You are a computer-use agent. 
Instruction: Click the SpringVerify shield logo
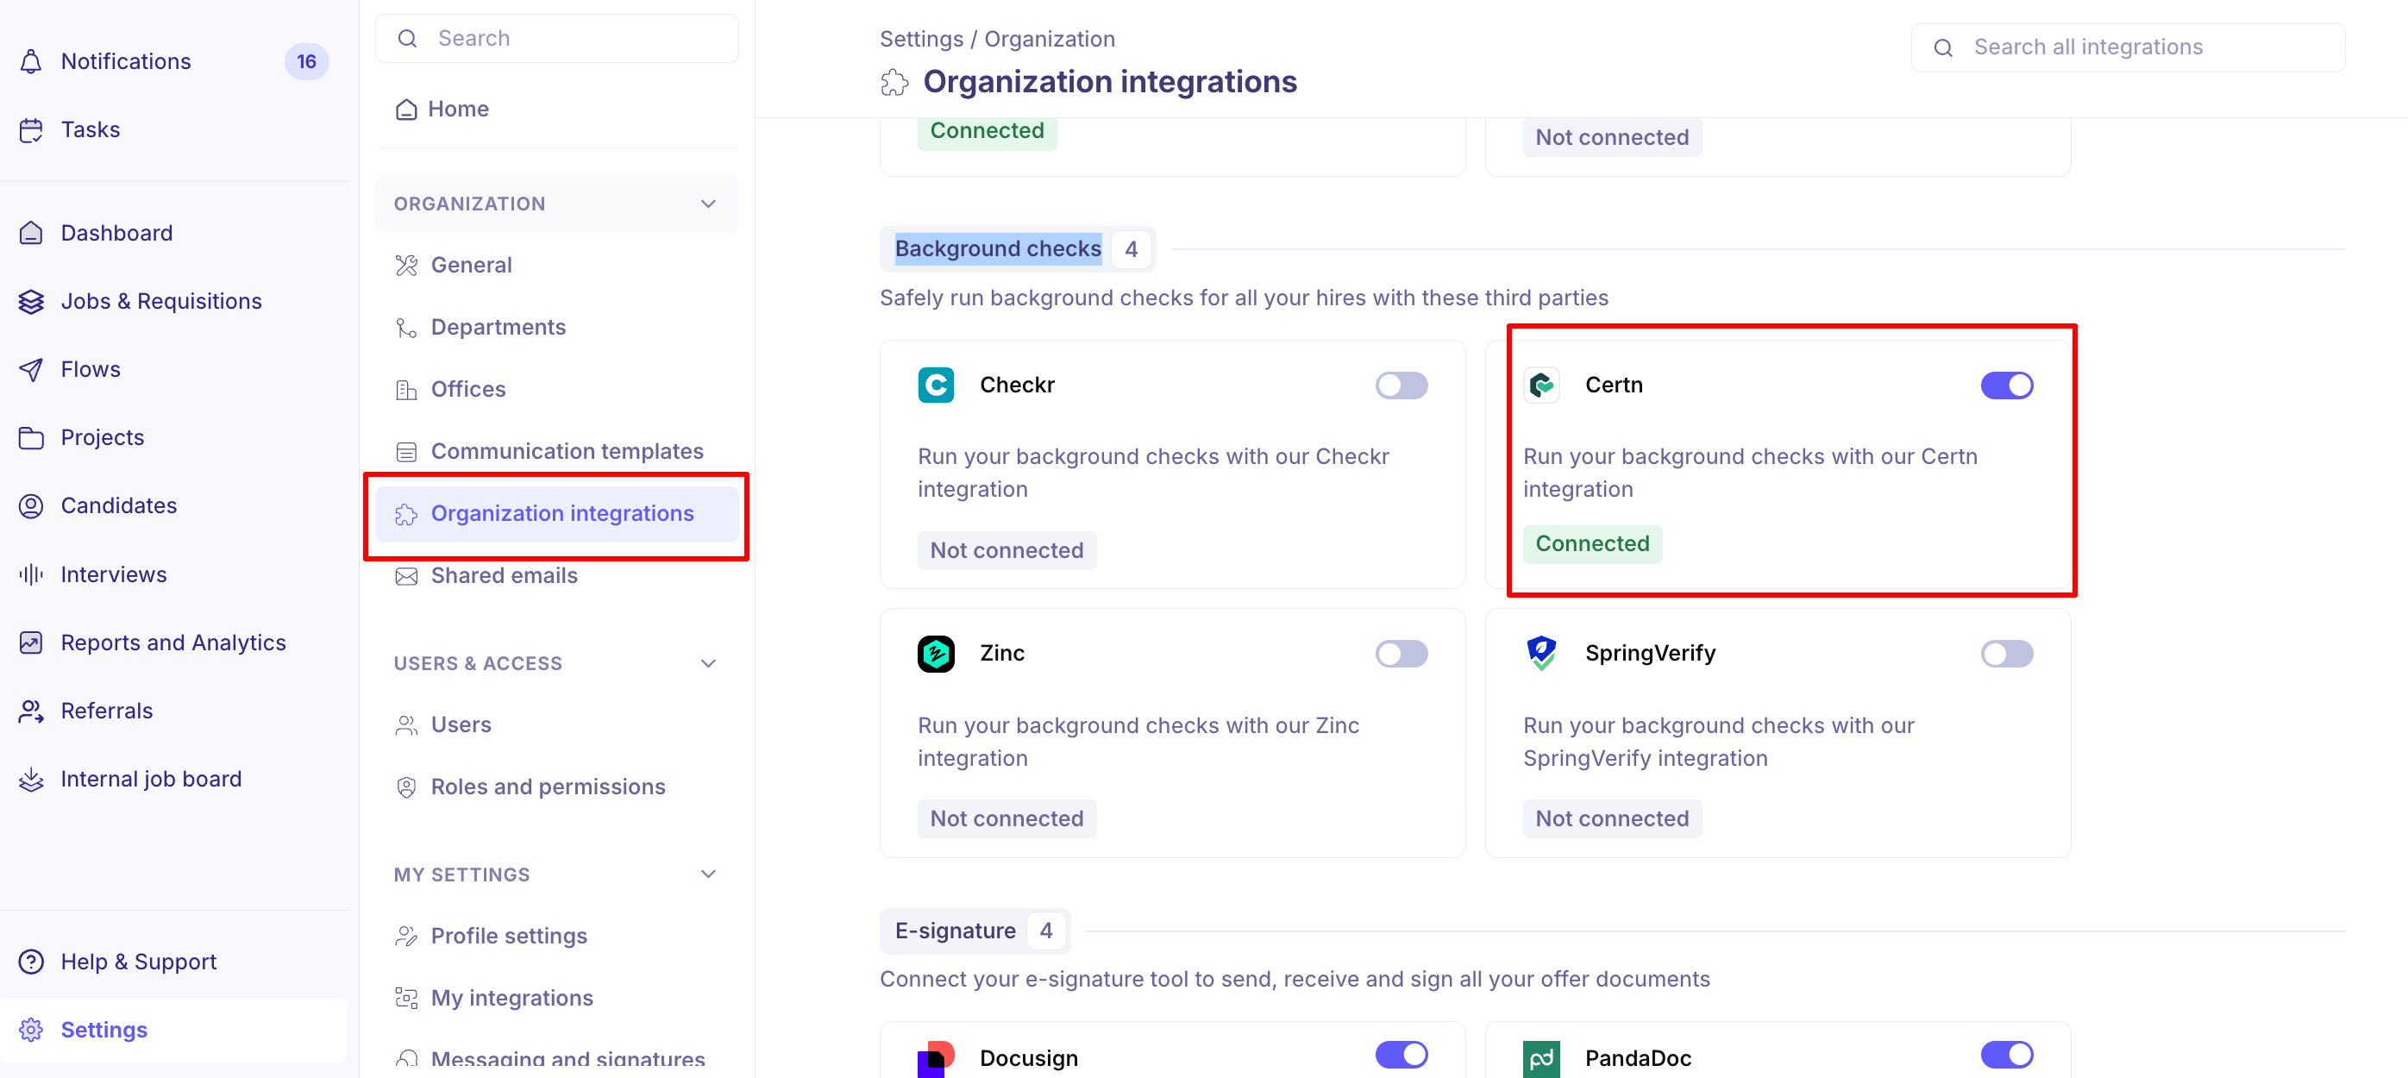(1541, 654)
